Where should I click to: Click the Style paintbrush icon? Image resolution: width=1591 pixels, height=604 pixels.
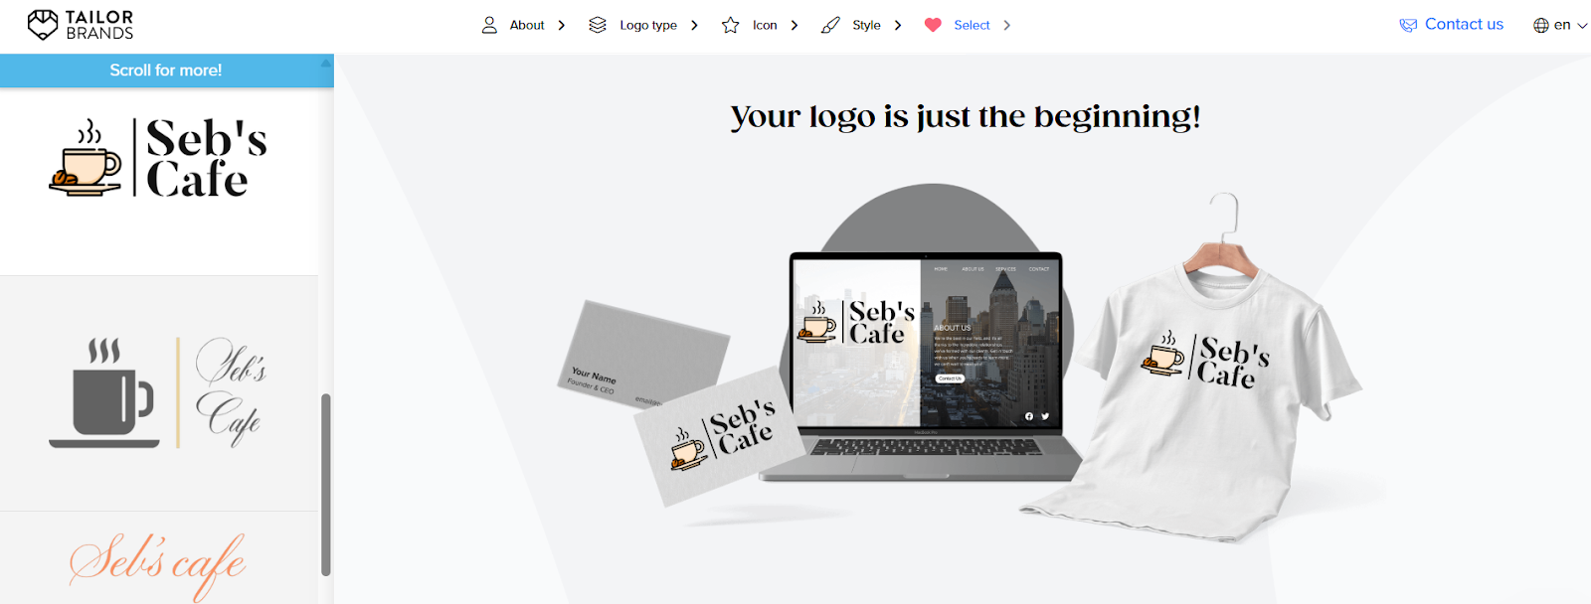tap(830, 25)
